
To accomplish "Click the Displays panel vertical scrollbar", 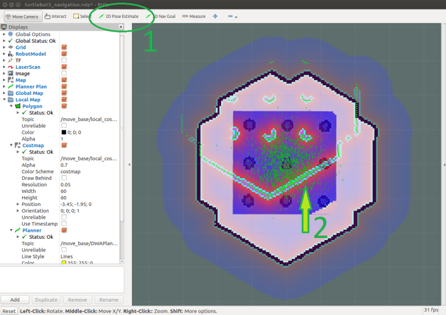I will (x=122, y=128).
